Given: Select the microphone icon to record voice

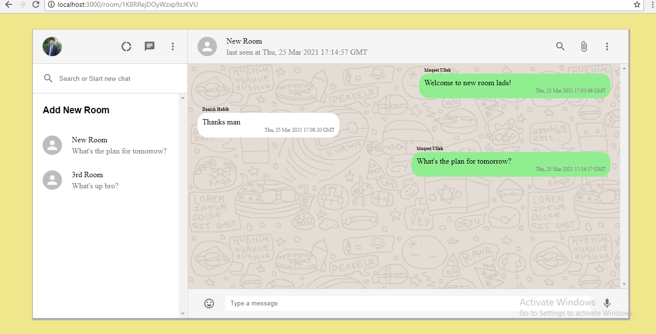Looking at the screenshot, I should click(607, 303).
